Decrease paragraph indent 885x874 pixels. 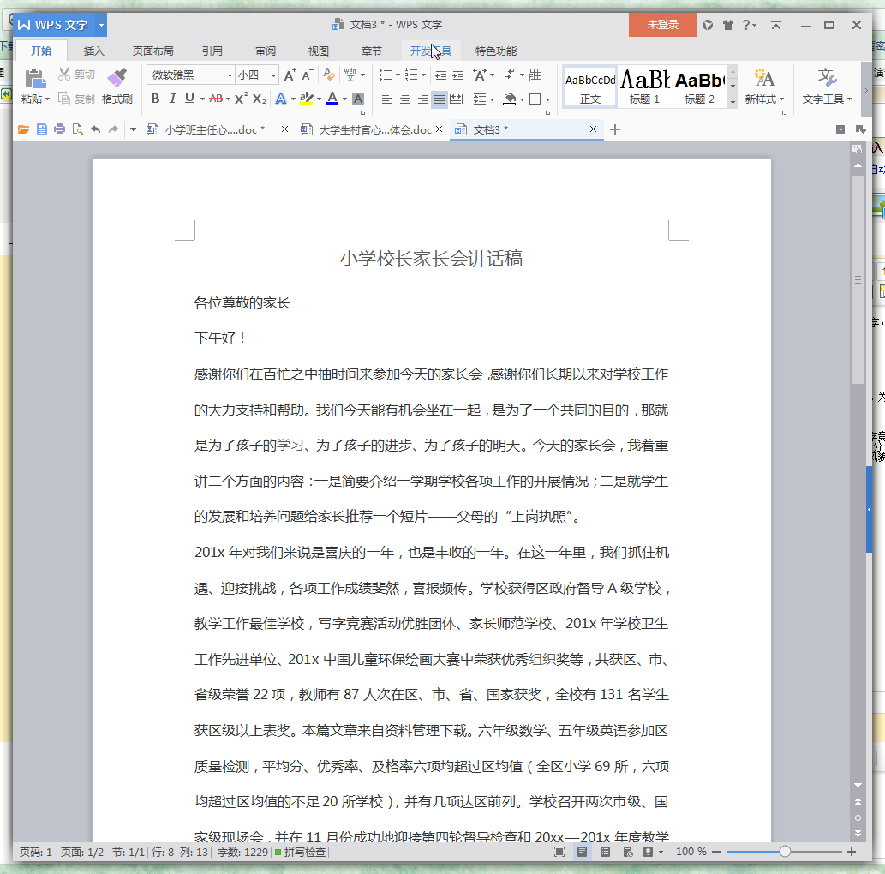pos(441,75)
